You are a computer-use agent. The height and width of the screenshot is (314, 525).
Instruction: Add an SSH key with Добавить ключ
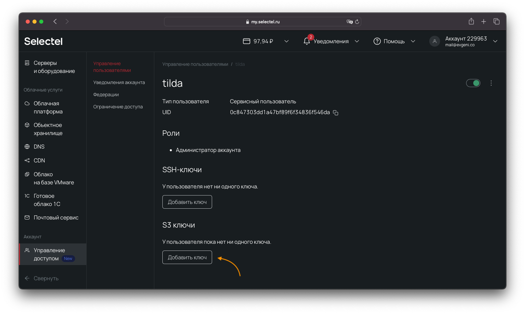click(x=187, y=202)
